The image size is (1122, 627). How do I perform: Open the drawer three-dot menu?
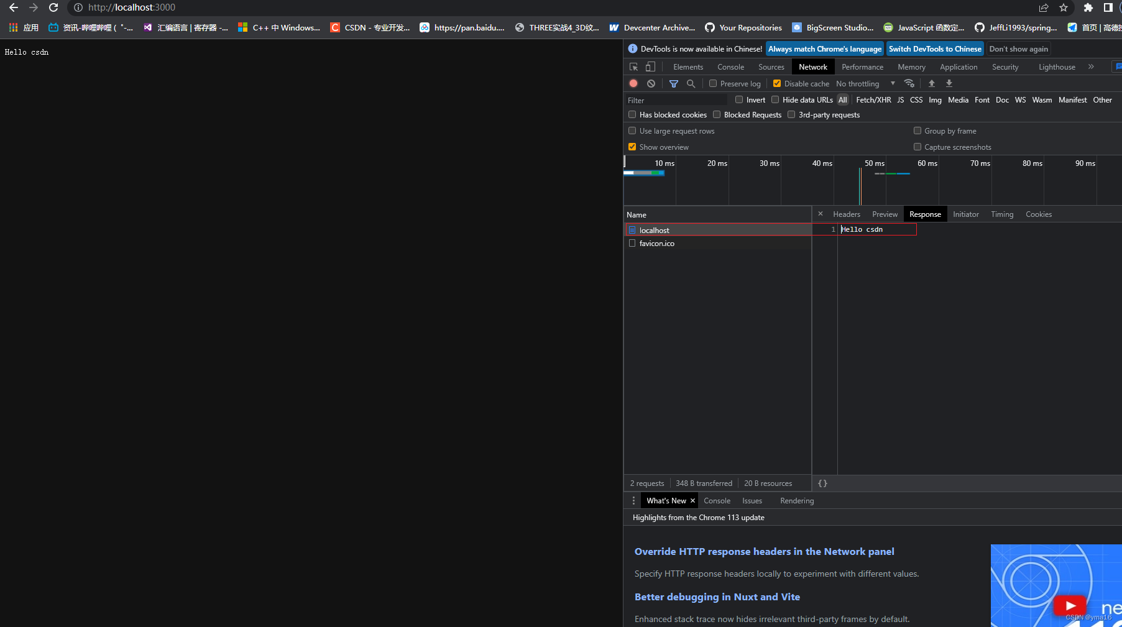[633, 500]
